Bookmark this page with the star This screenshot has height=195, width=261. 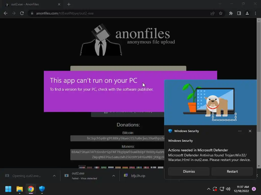[221, 13]
